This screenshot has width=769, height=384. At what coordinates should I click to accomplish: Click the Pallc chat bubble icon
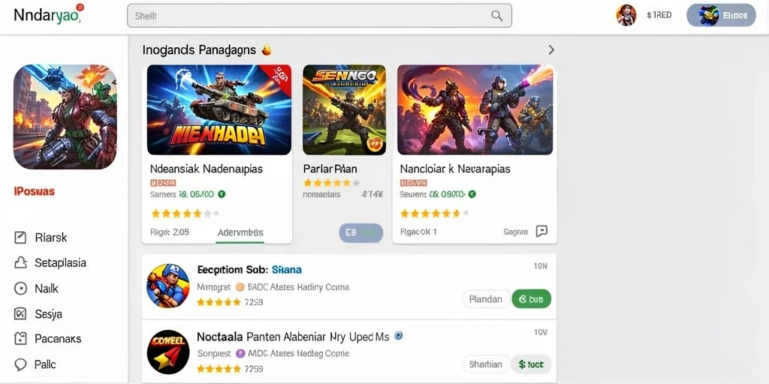tap(20, 364)
